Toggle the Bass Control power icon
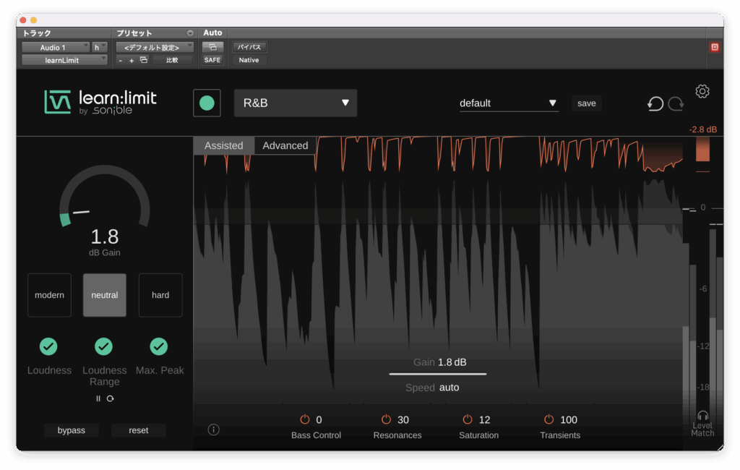This screenshot has width=740, height=470. [x=305, y=419]
